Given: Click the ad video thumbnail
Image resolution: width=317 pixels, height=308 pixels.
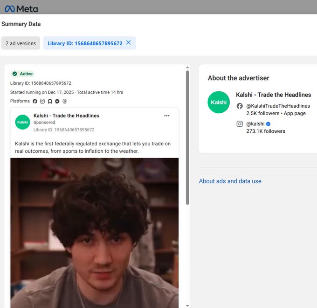Looking at the screenshot, I should pos(94,232).
